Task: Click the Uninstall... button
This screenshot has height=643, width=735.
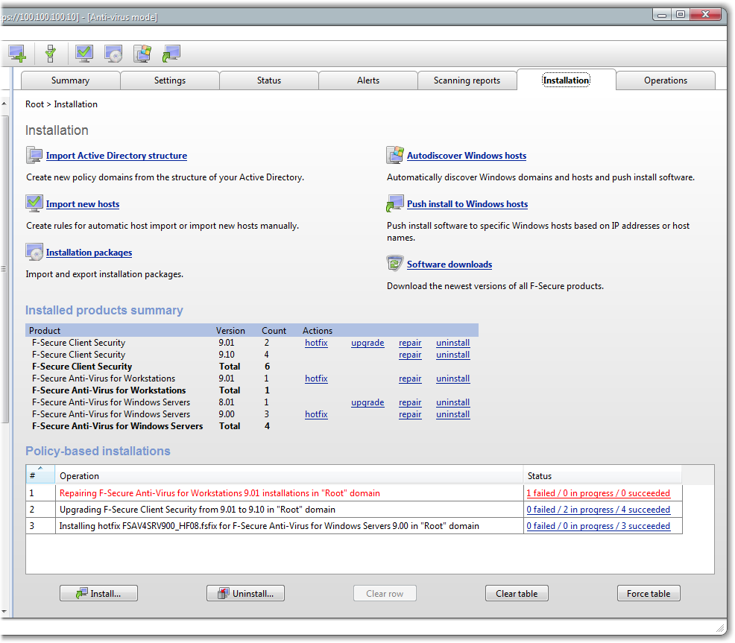Action: click(x=246, y=593)
